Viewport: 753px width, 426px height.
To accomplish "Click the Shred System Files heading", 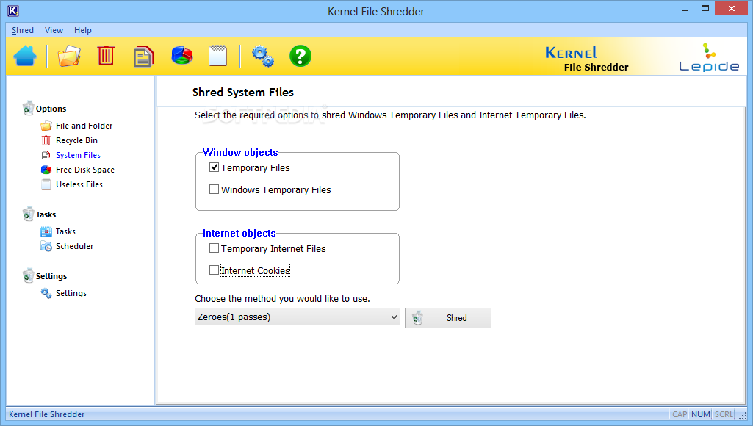I will click(x=243, y=93).
